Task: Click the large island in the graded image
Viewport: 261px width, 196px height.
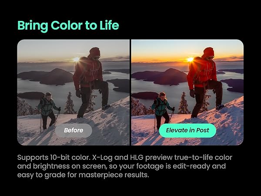Action: pyautogui.click(x=160, y=77)
